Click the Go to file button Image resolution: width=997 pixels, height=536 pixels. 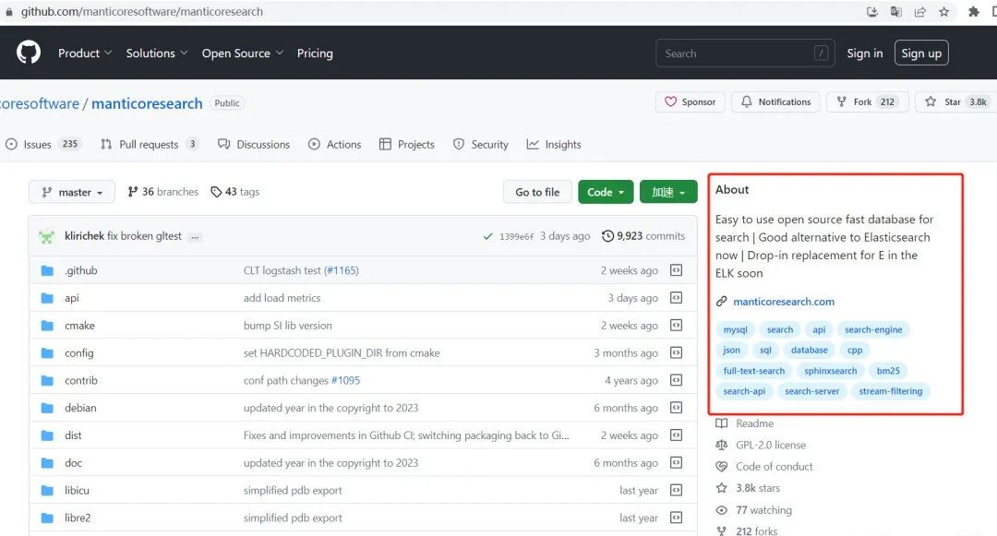pyautogui.click(x=537, y=192)
